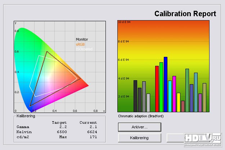
Task: Click the Kalibrering group box title
Action: tap(26, 116)
